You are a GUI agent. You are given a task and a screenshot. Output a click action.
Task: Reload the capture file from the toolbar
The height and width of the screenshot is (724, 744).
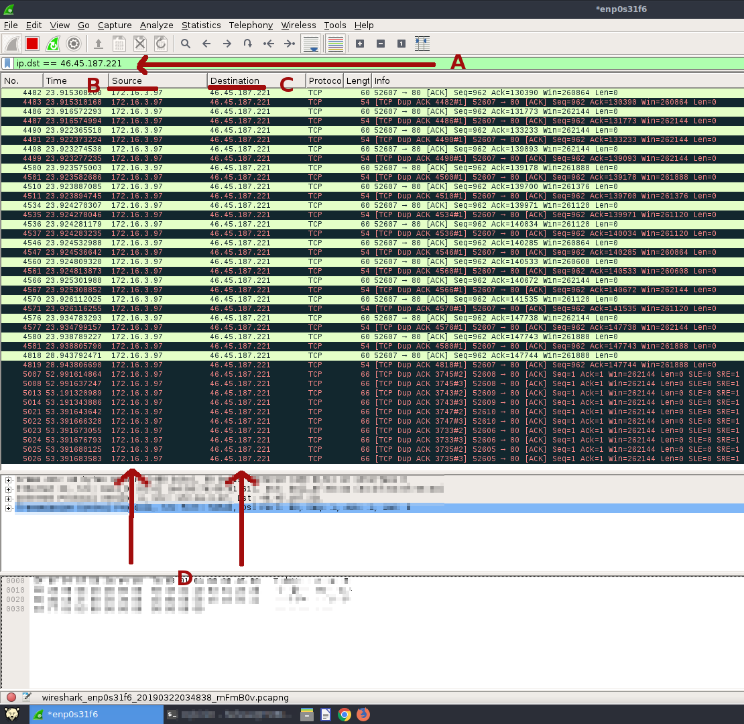click(x=161, y=44)
